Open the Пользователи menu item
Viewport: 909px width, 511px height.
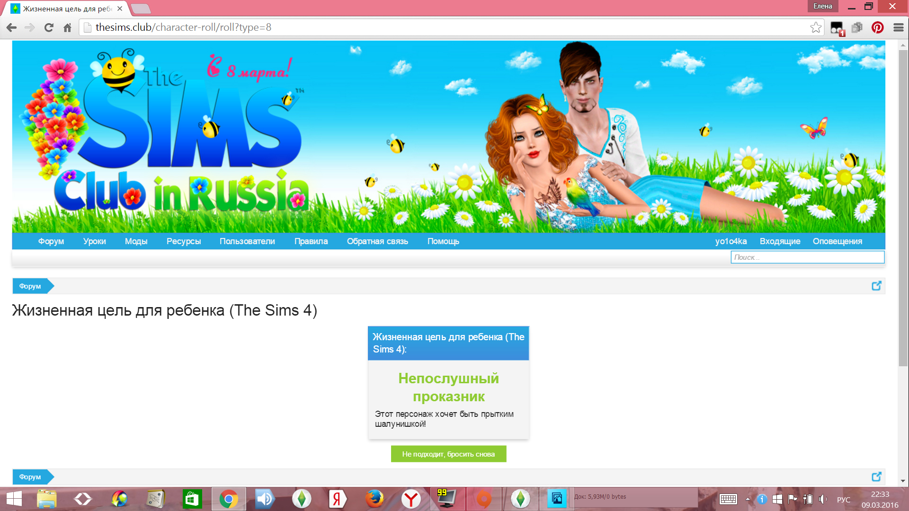click(x=247, y=241)
